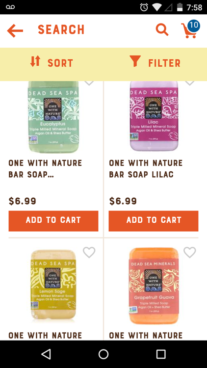
Task: View the Grapefruit Guava soap thumbnail
Action: (154, 286)
